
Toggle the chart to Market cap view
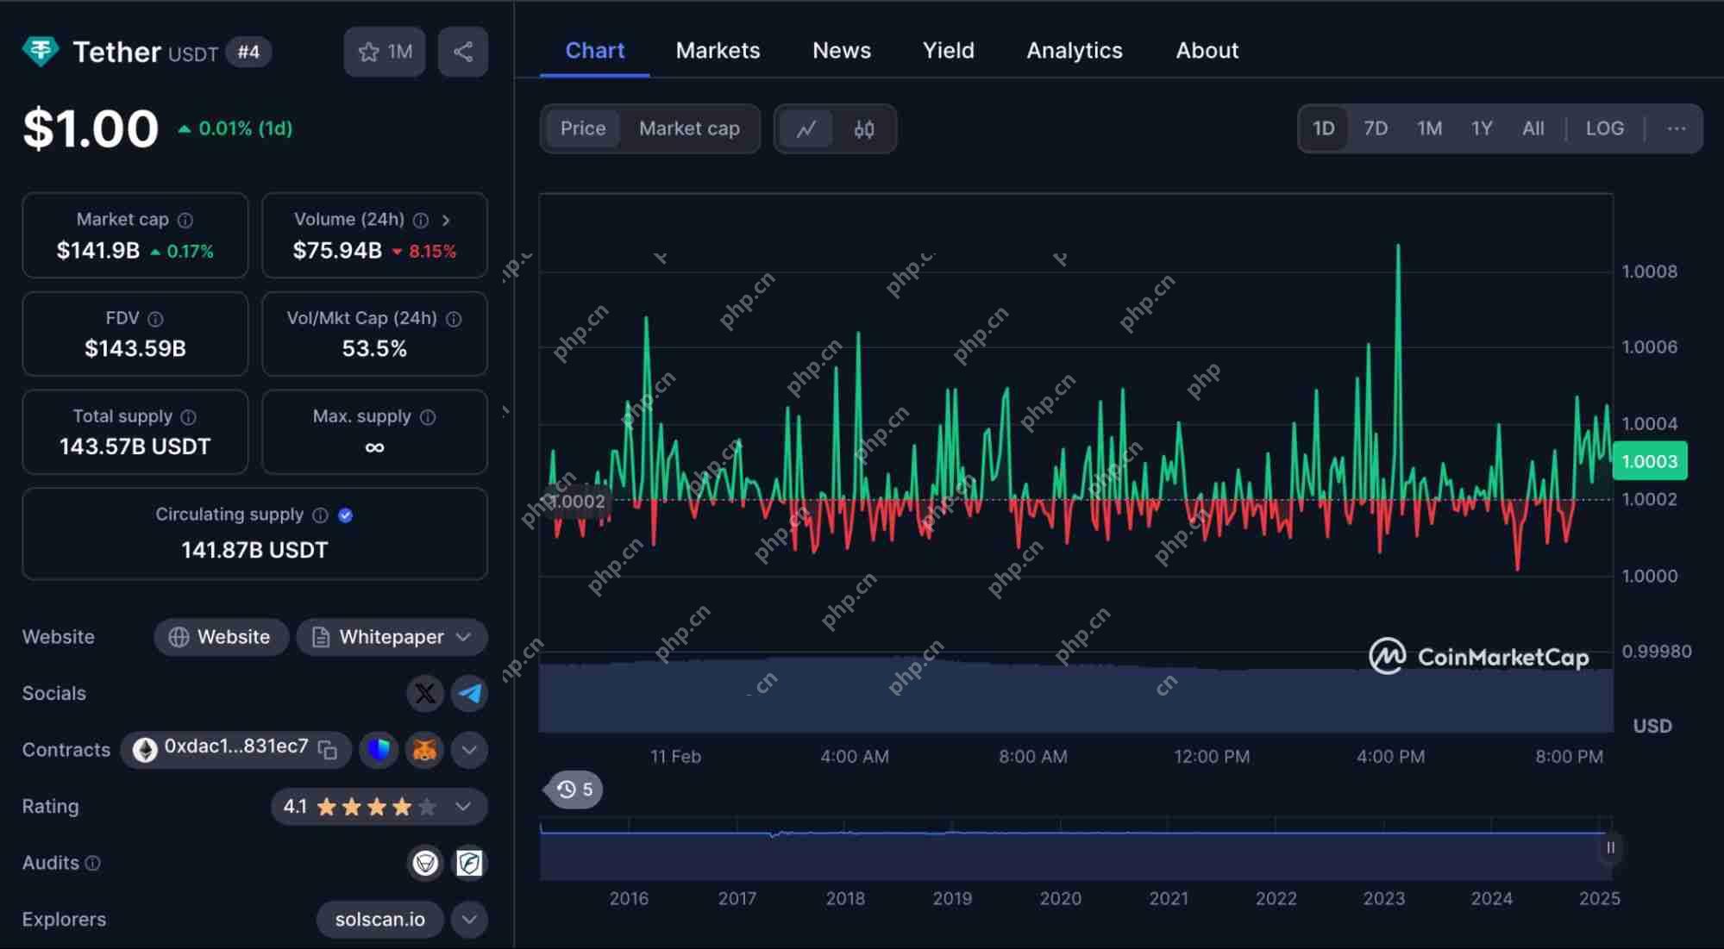[688, 128]
